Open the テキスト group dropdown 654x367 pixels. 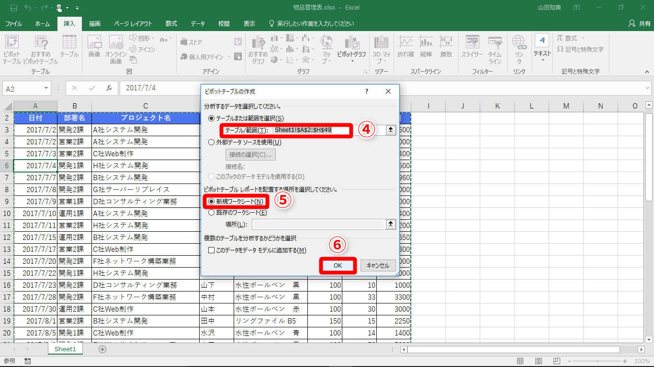(542, 60)
